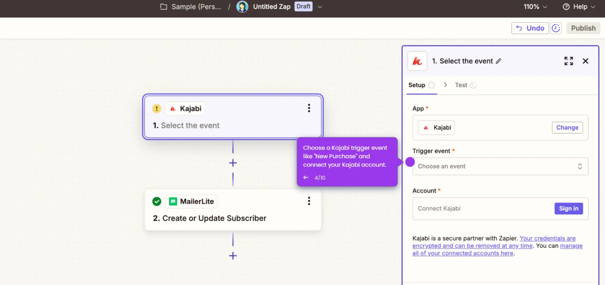605x285 pixels.
Task: Click the Publish button
Action: [583, 28]
